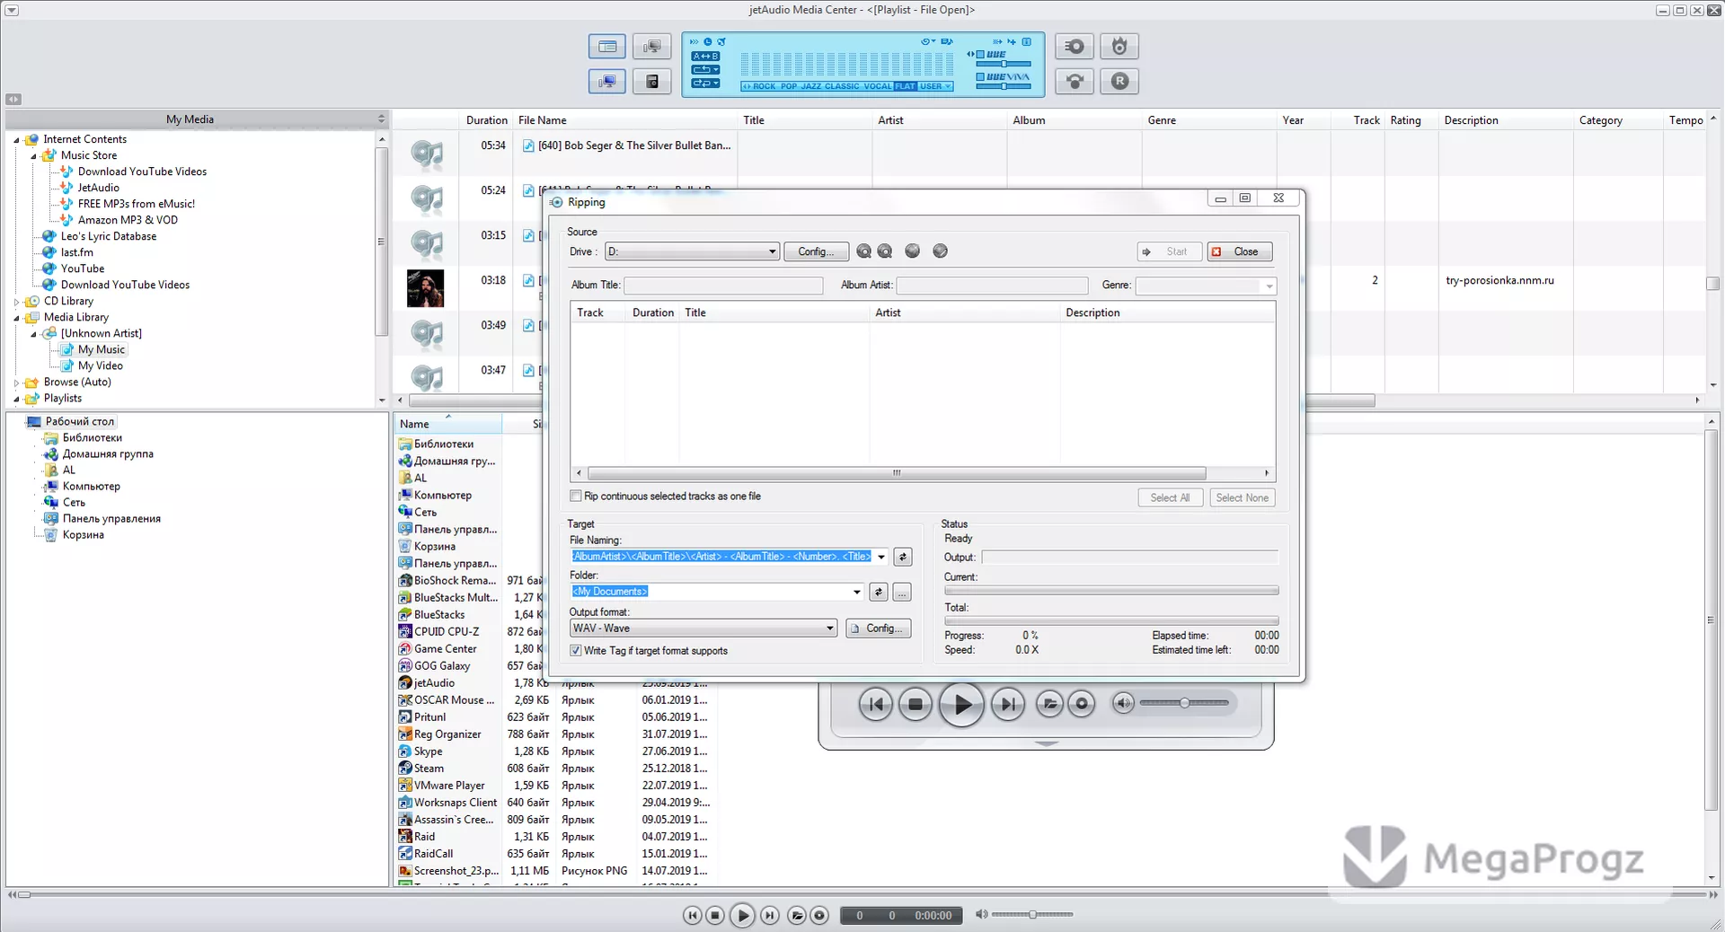The height and width of the screenshot is (932, 1725).
Task: Open the File Naming pattern dropdown
Action: [x=881, y=557]
